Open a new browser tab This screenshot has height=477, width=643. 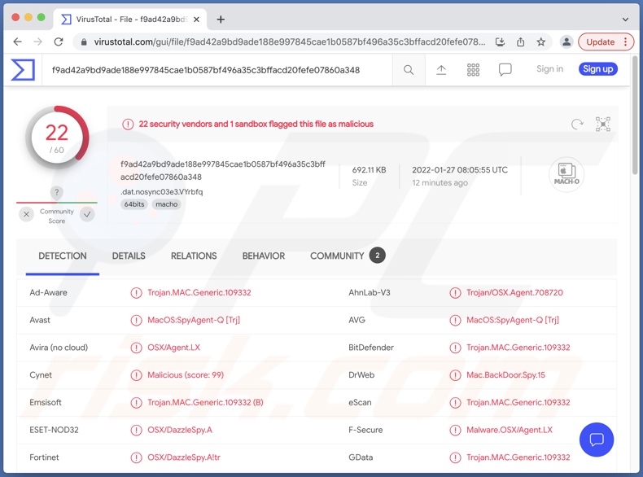click(x=221, y=19)
